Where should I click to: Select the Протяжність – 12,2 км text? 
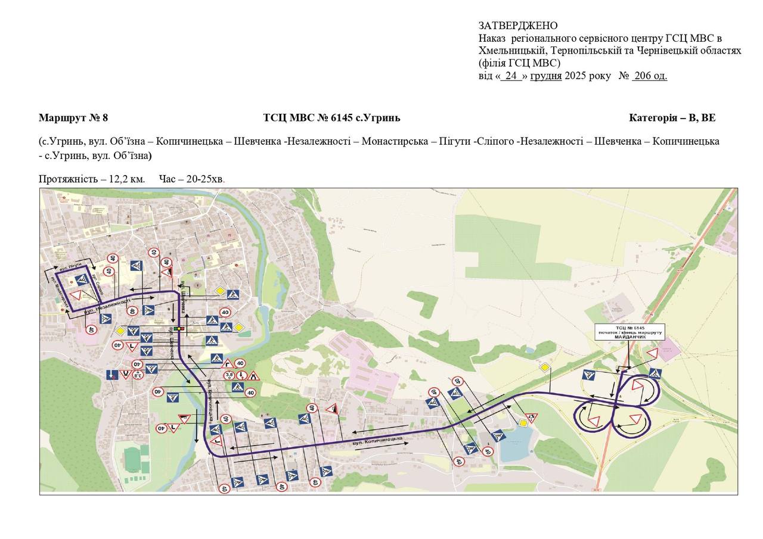click(92, 179)
